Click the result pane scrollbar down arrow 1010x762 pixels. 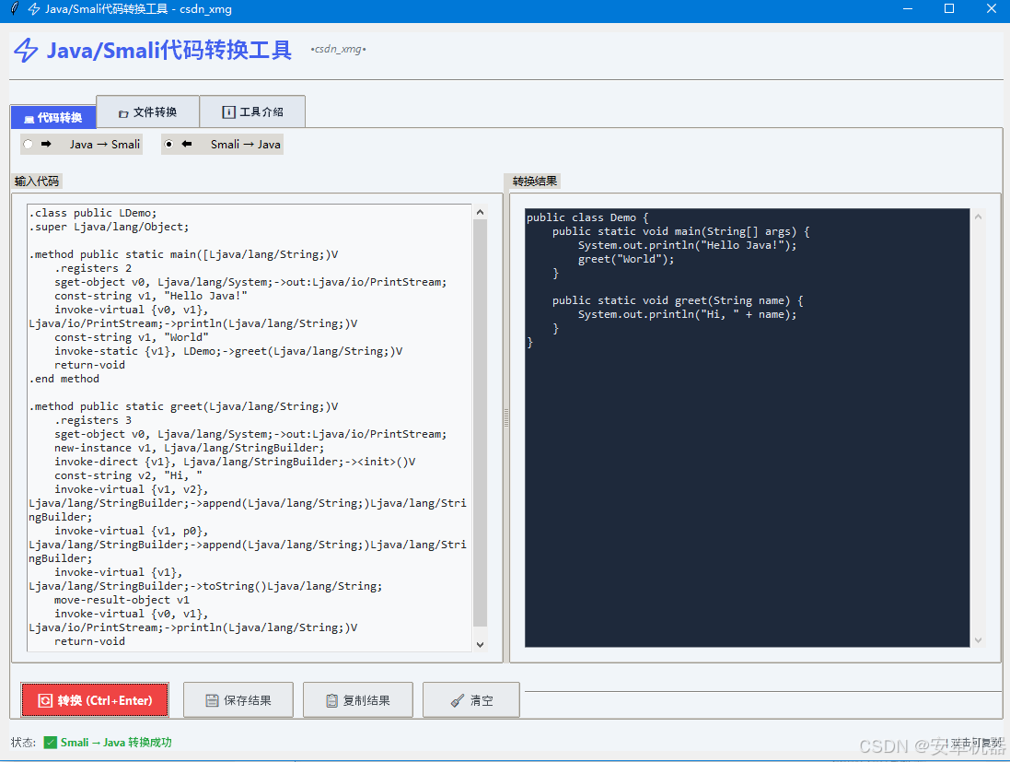979,640
